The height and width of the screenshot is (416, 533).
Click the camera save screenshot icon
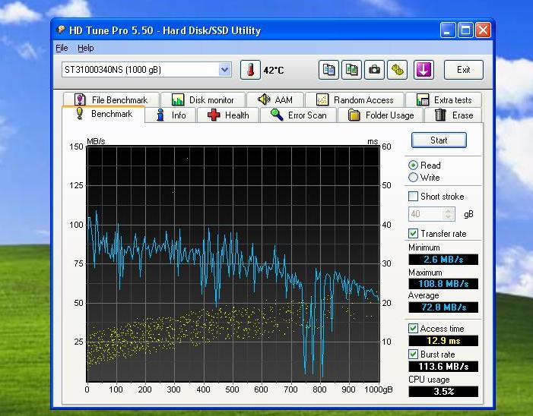374,70
